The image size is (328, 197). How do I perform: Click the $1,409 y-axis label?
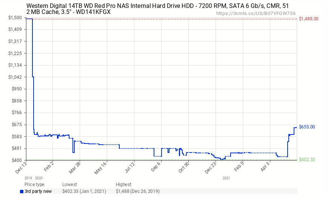tap(15, 29)
